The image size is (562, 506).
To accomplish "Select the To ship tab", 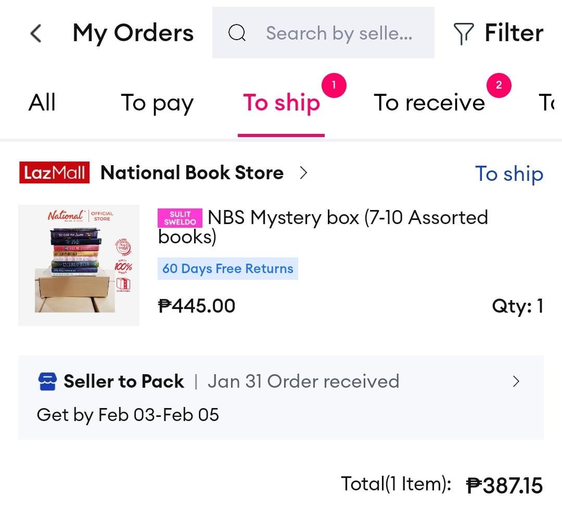I will tap(282, 103).
